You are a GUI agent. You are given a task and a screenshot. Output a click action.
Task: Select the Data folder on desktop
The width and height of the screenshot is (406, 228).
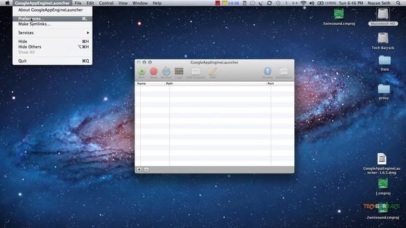point(384,61)
